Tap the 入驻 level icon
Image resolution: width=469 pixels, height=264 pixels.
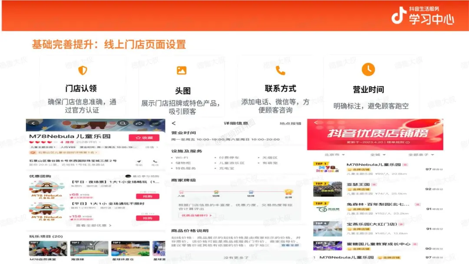click(x=181, y=193)
